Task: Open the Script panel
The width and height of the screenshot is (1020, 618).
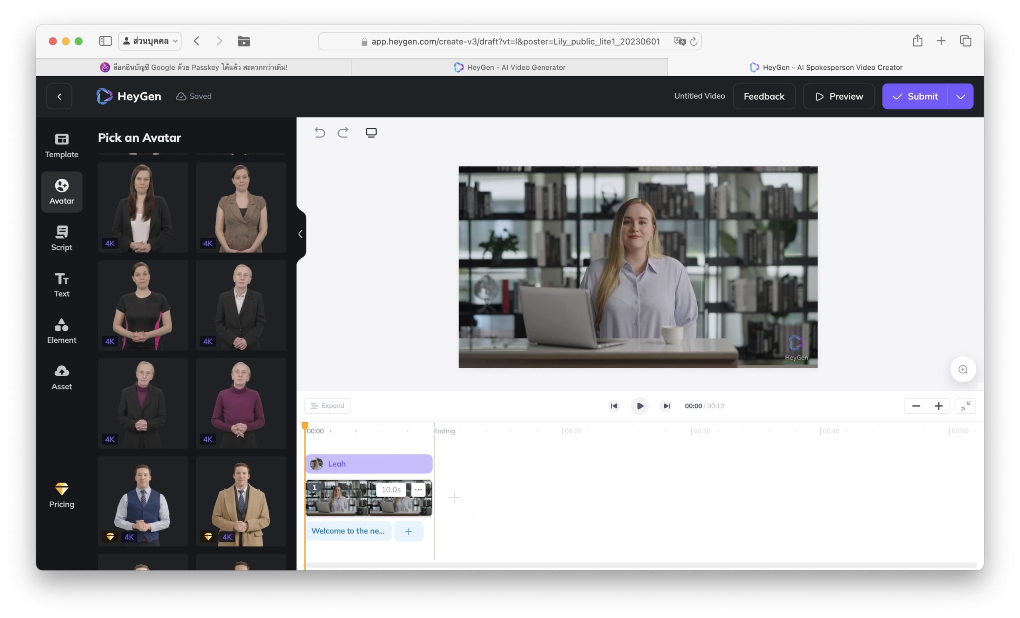Action: pos(61,238)
